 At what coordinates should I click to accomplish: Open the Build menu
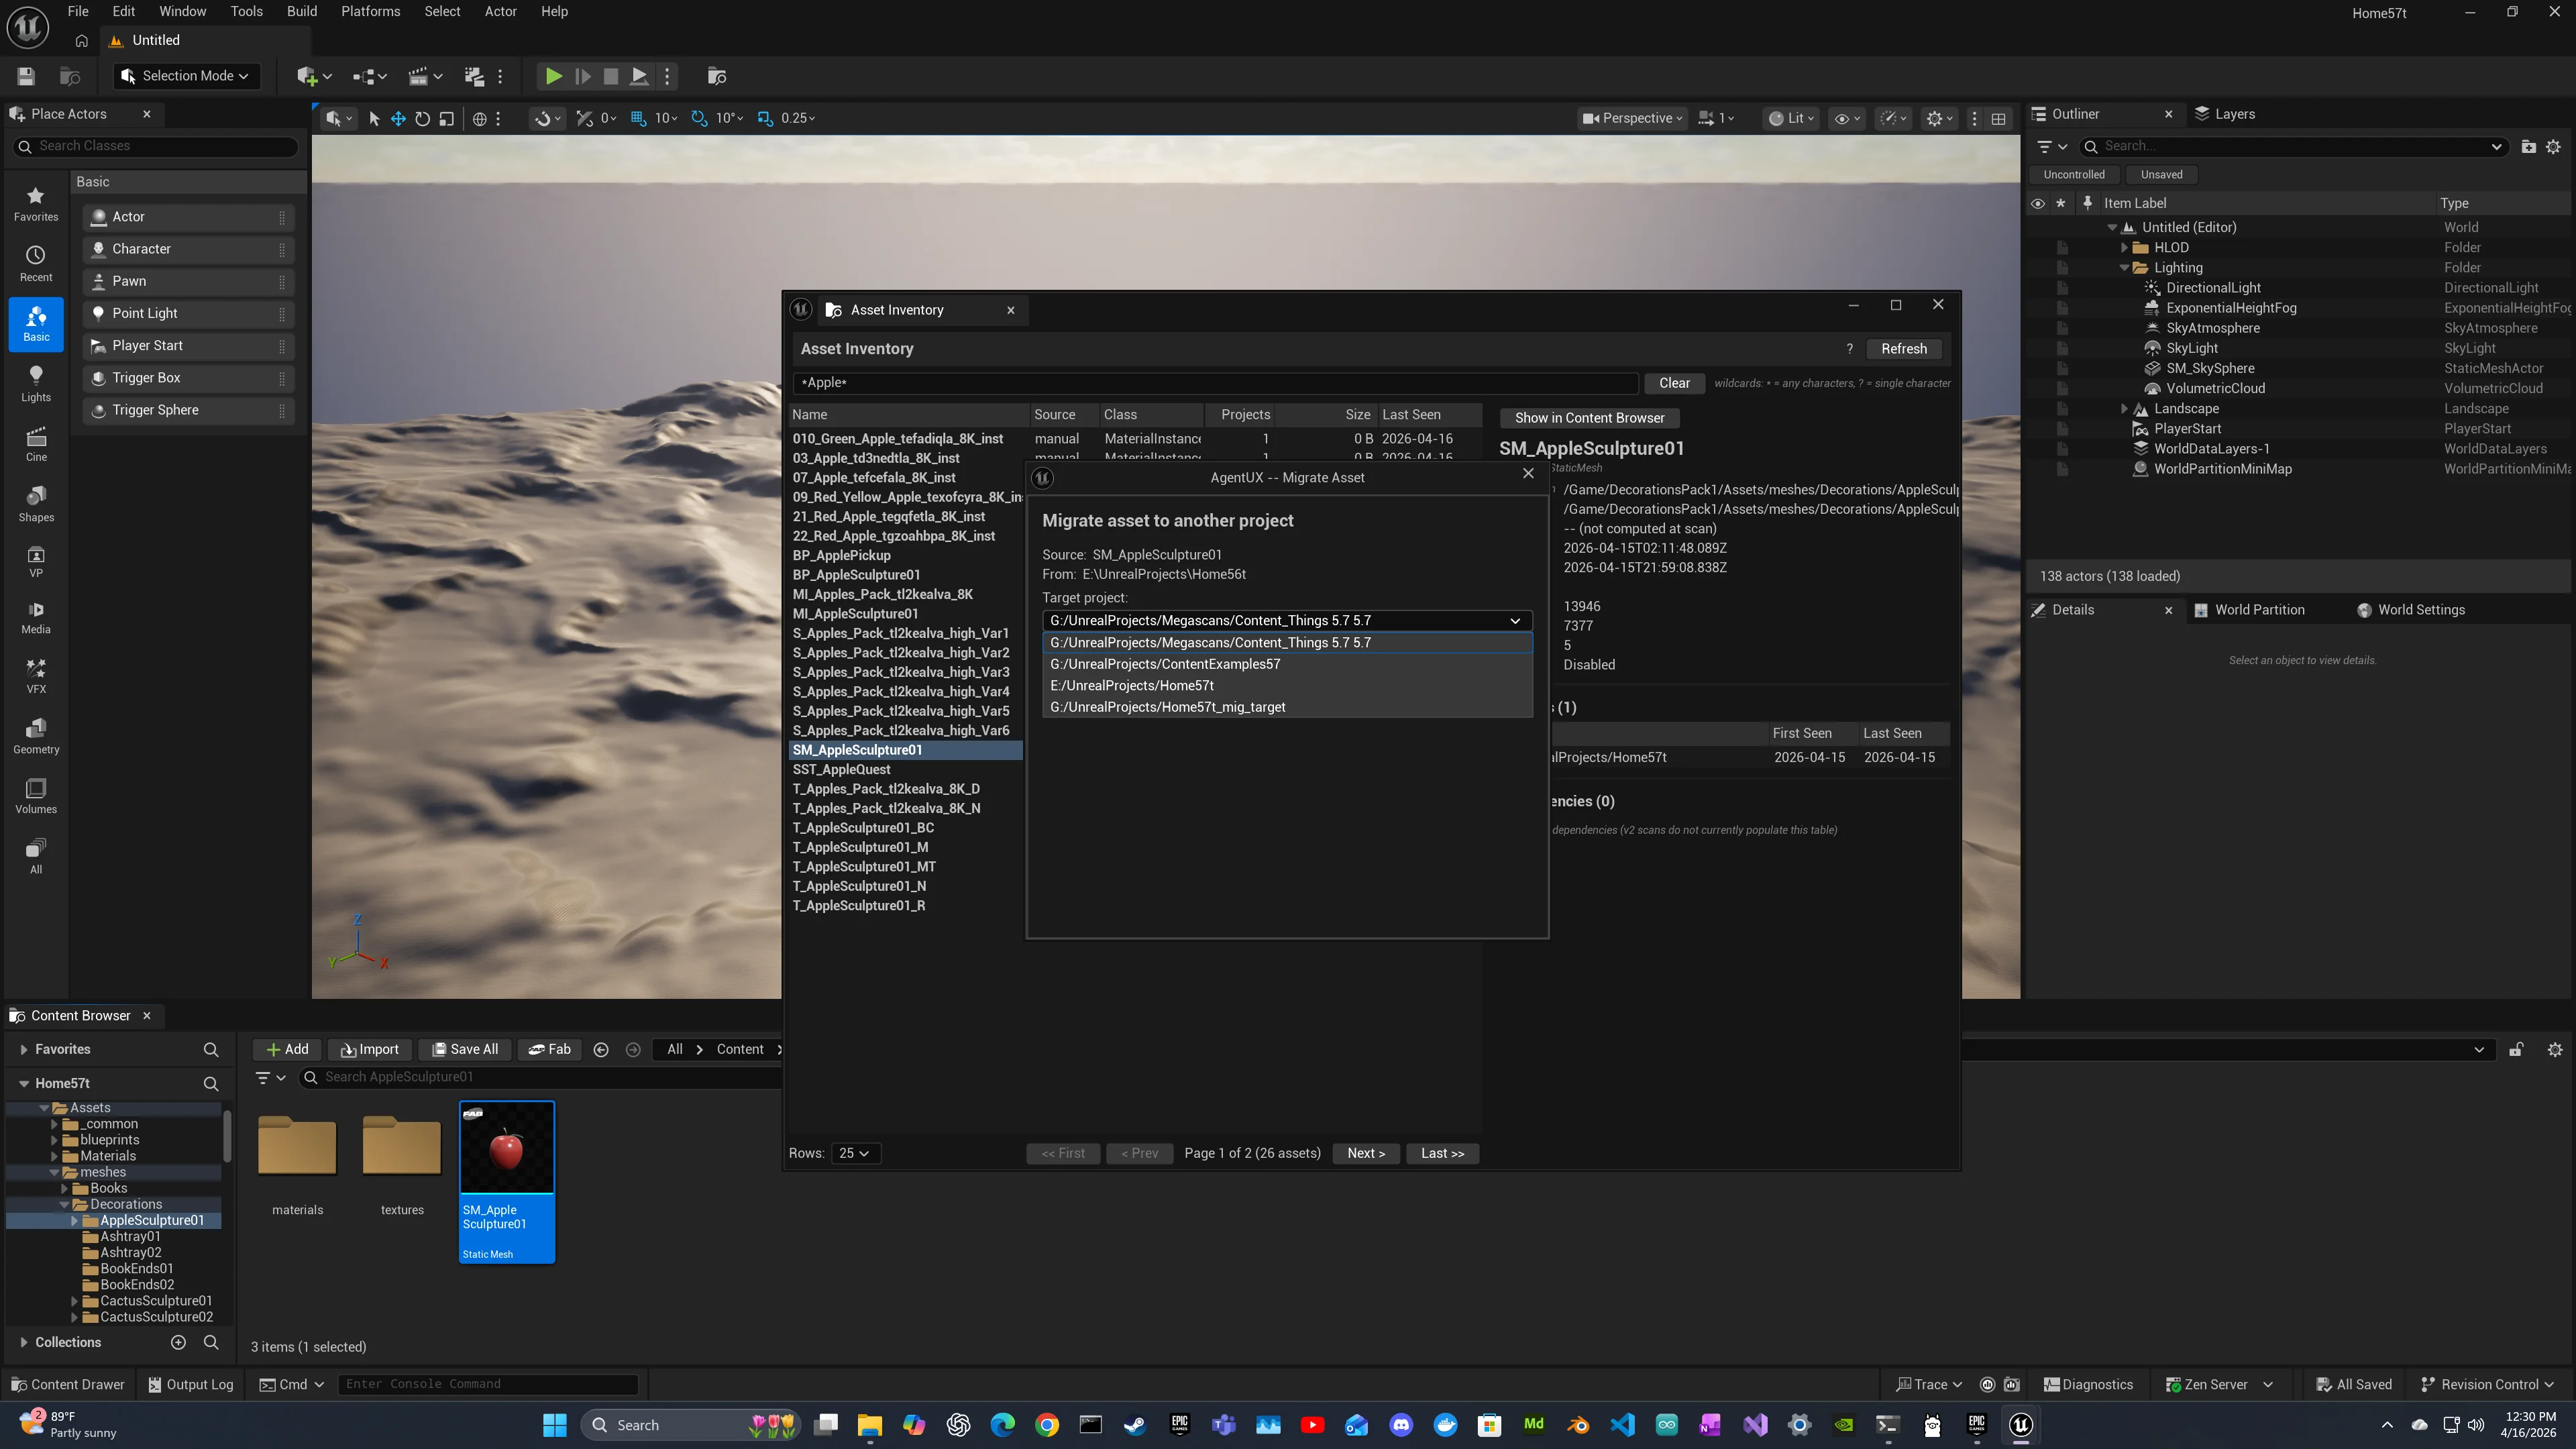tap(301, 12)
